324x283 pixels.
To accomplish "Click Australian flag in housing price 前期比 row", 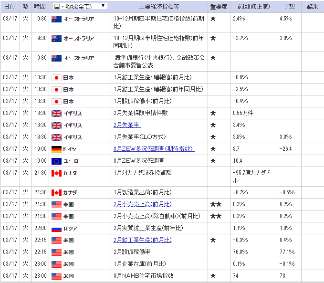I will [x=56, y=19].
